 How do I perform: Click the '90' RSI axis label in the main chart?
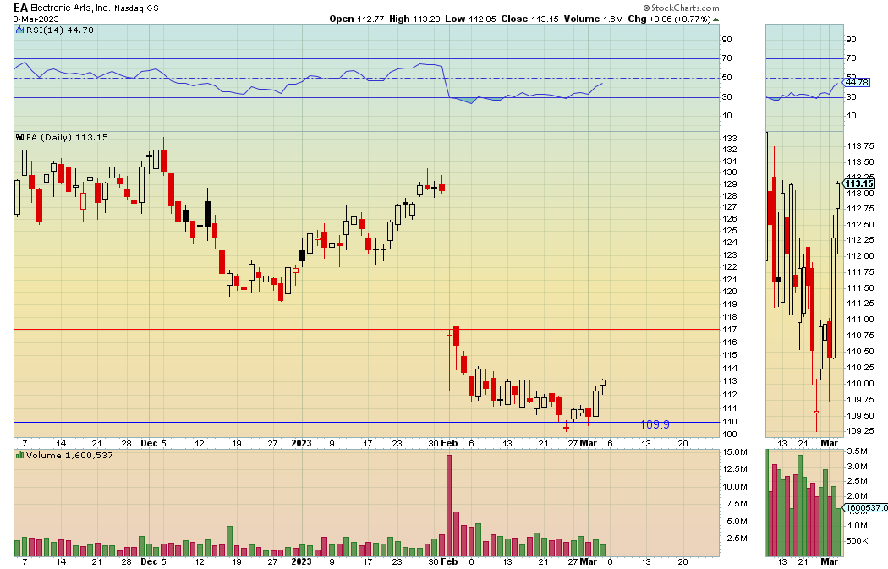[x=726, y=39]
